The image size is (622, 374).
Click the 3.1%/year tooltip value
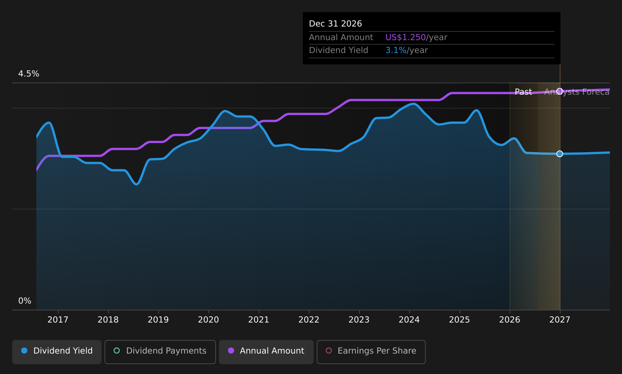tap(406, 50)
